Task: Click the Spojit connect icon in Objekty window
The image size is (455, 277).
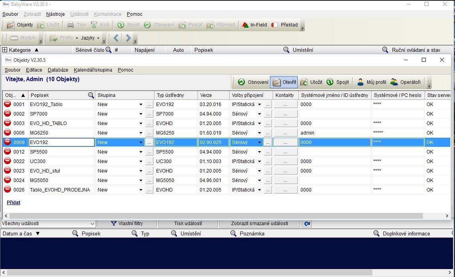Action: (330, 82)
